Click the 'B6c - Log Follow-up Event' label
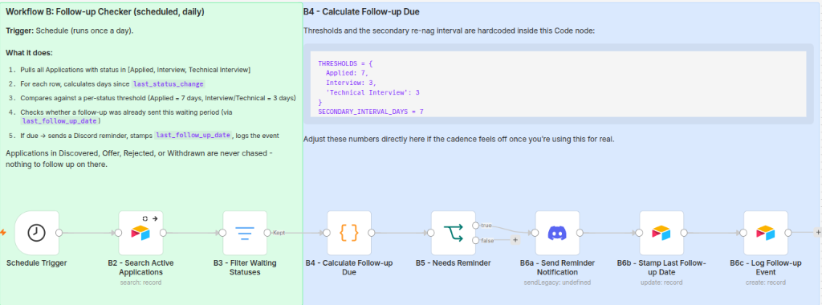This screenshot has width=822, height=305. tap(766, 268)
